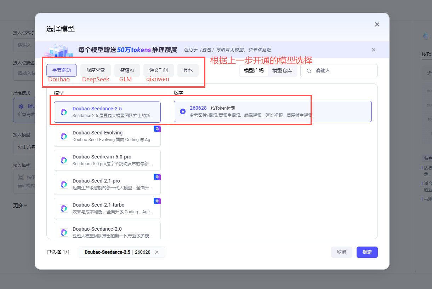Image resolution: width=432 pixels, height=289 pixels.
Task: Click the 免 badge on Doubao-Seed-2.1-pro
Action: point(157,177)
